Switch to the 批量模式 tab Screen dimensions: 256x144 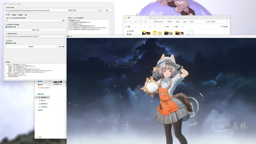coord(14,15)
